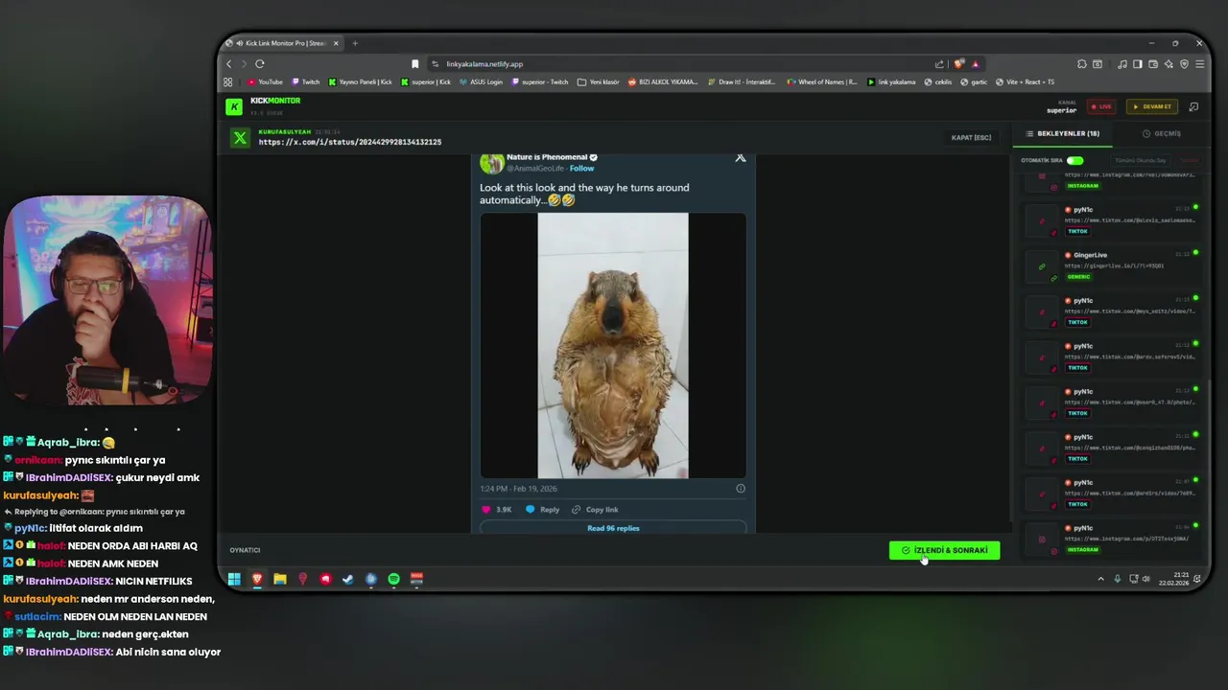Viewport: 1228px width, 690px height.
Task: Click the sidebar panel icon in browser toolbar
Action: pos(1138,64)
